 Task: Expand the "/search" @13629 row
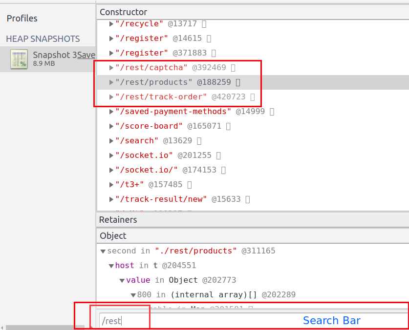[111, 141]
